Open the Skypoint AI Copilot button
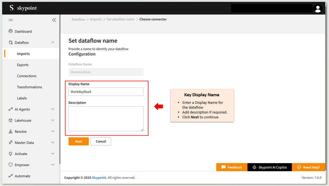 click(x=270, y=167)
